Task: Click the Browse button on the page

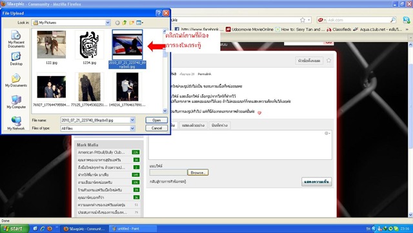Action: click(x=198, y=172)
